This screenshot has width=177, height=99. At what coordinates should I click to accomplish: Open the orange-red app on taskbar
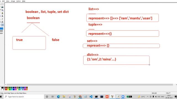(107, 97)
